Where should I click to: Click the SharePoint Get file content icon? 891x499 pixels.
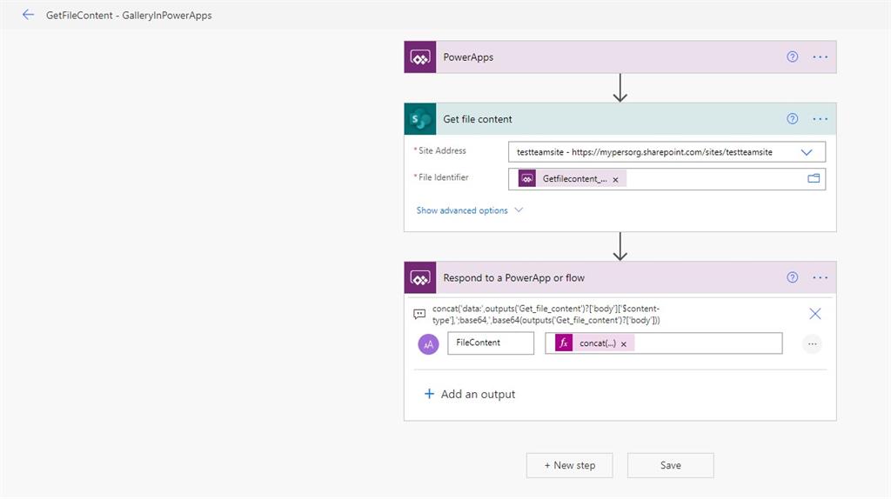click(x=420, y=118)
